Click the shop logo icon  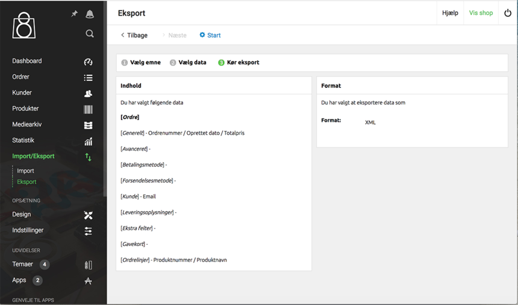pyautogui.click(x=24, y=25)
